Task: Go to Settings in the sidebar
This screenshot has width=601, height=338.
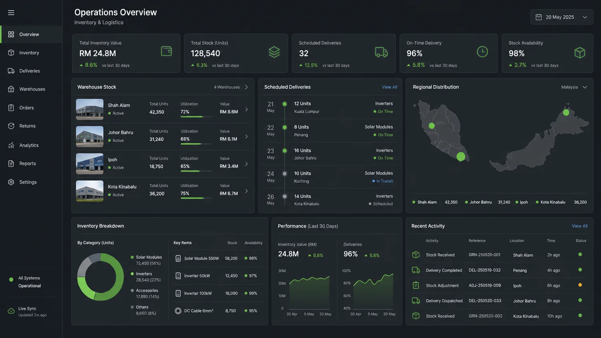Action: (x=31, y=182)
